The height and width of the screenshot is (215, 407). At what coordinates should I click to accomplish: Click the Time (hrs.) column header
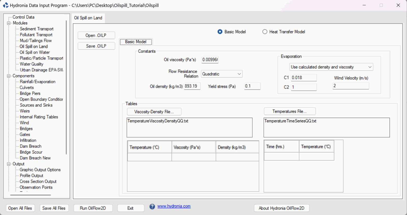pos(282,147)
